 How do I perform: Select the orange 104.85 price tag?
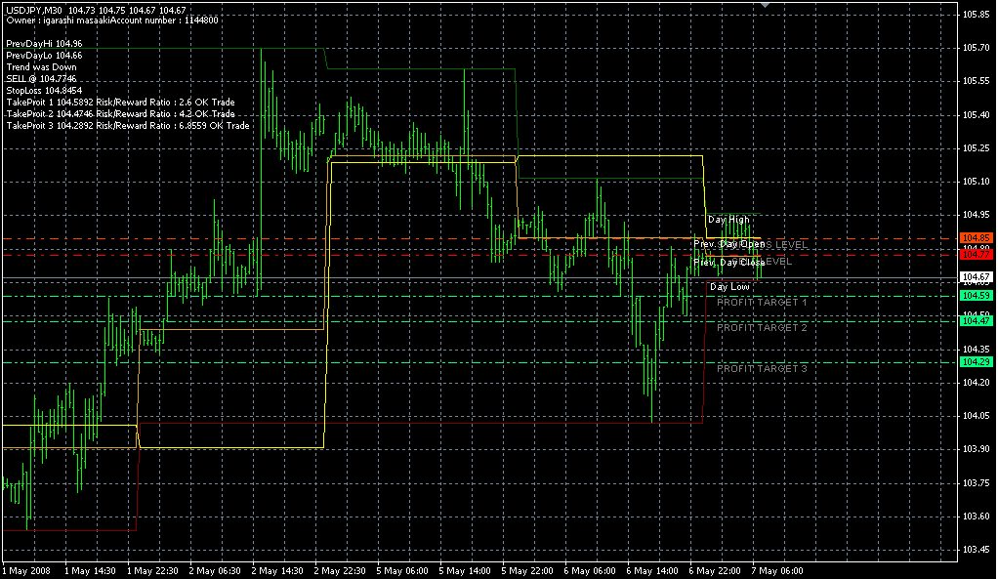[976, 237]
